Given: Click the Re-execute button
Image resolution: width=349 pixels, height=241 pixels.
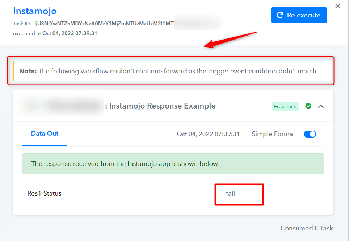Looking at the screenshot, I should [299, 15].
